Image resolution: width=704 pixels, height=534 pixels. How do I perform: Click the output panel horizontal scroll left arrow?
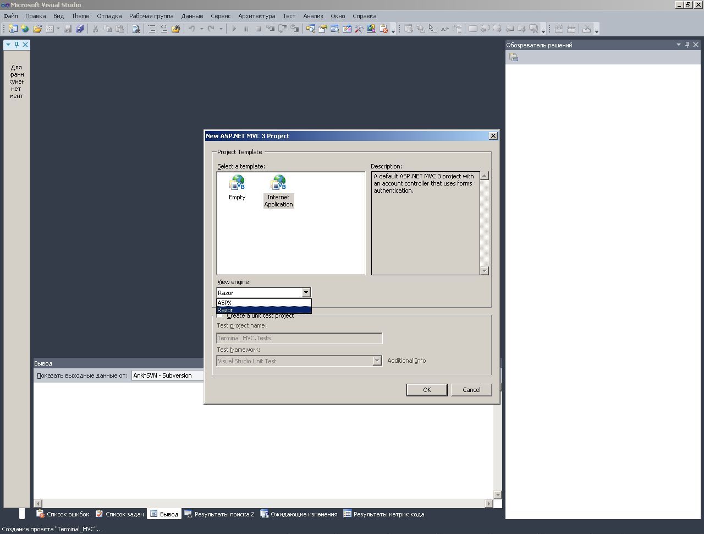coord(38,503)
